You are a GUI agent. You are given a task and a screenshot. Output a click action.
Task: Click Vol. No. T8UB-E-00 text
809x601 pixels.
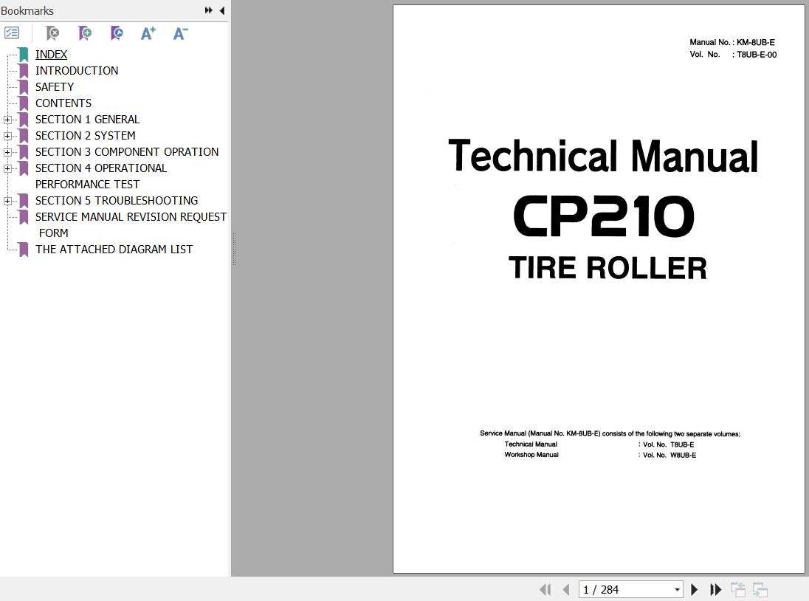(x=733, y=54)
